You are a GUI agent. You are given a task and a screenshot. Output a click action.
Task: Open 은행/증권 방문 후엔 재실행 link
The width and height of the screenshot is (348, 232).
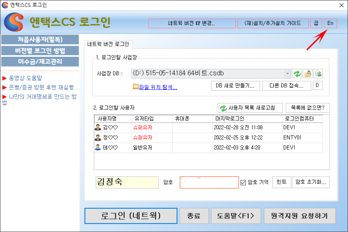pyautogui.click(x=41, y=87)
